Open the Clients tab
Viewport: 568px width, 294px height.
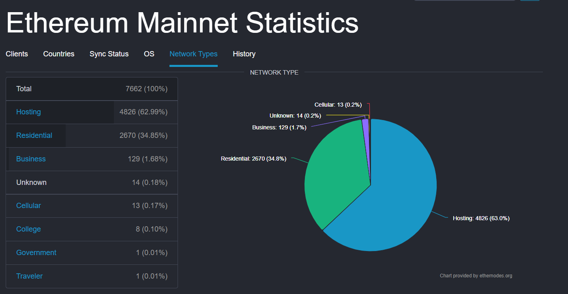[17, 54]
